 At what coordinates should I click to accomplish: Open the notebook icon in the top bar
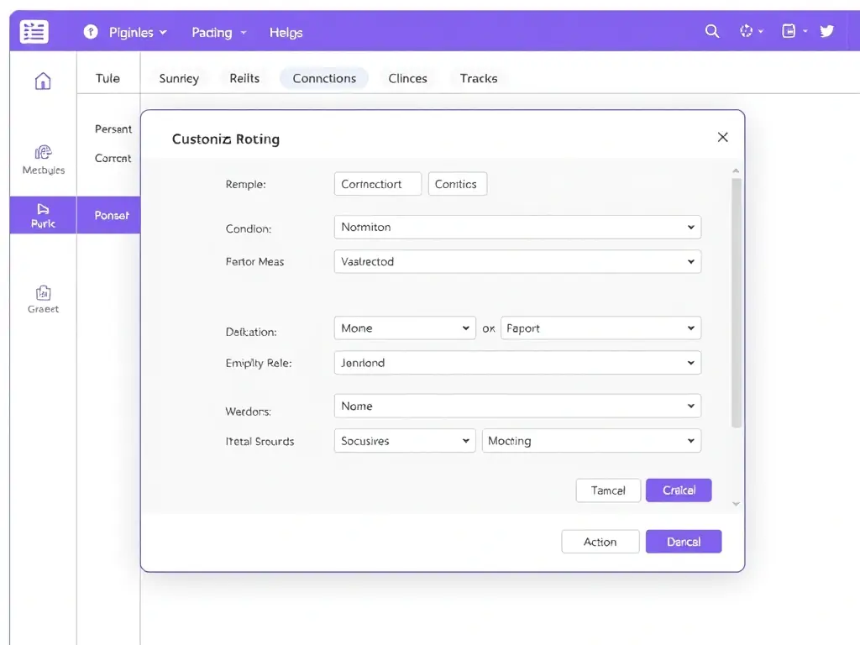(x=788, y=31)
